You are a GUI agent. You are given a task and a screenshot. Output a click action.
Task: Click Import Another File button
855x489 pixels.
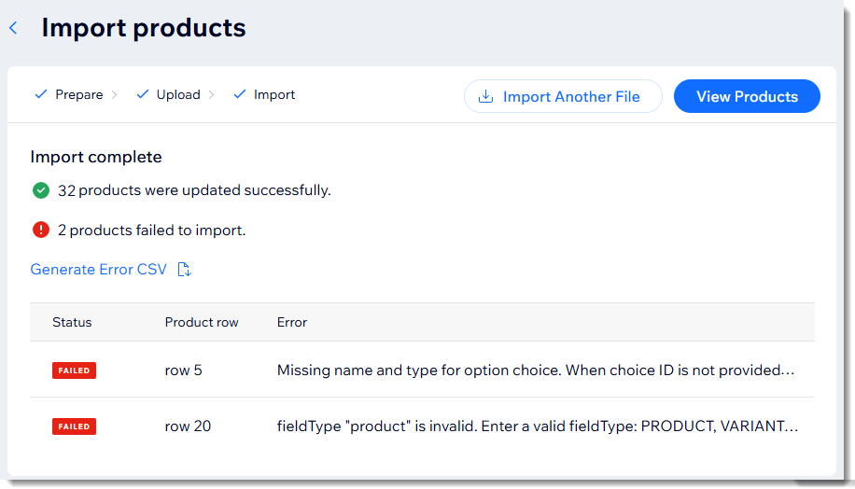[563, 96]
